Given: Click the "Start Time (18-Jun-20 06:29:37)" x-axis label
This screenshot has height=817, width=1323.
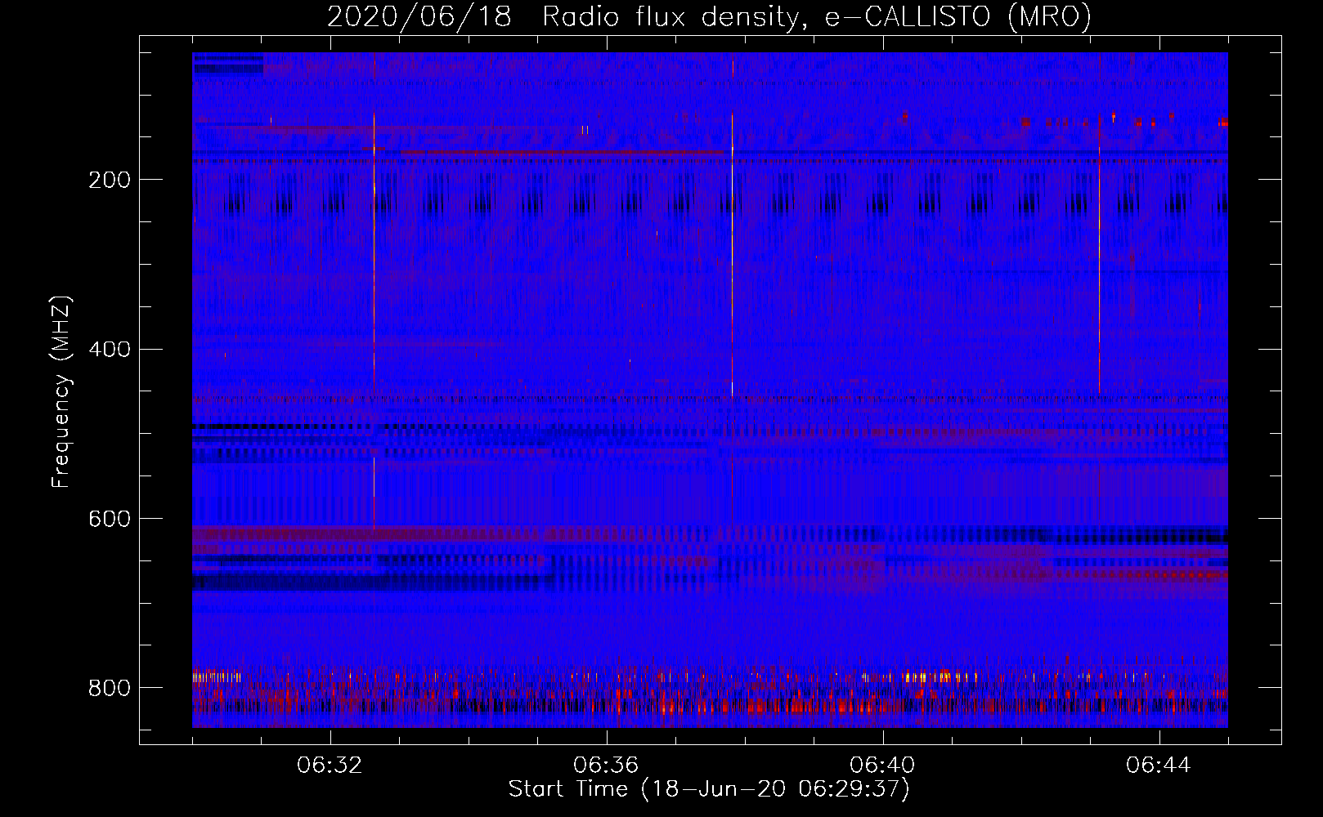Looking at the screenshot, I should click(x=709, y=789).
